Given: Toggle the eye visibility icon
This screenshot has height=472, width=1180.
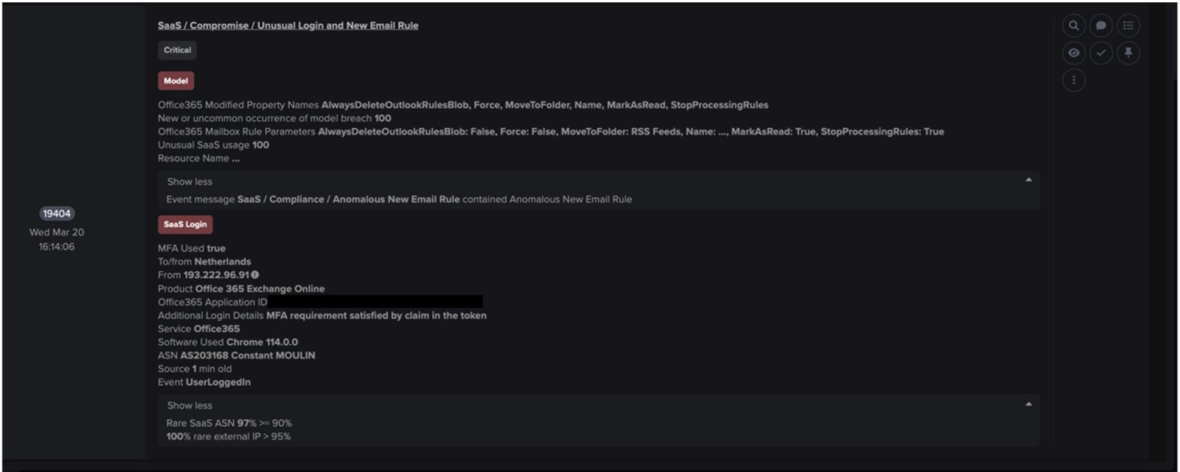Looking at the screenshot, I should click(1074, 53).
